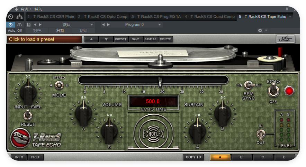
Task: Open the Program 0 dropdown
Action: 137,25
